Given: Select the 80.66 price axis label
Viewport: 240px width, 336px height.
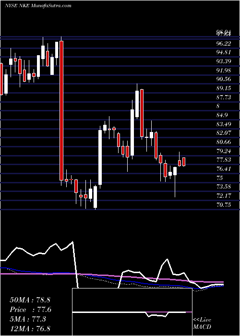Looking at the screenshot, I should coord(224,142).
